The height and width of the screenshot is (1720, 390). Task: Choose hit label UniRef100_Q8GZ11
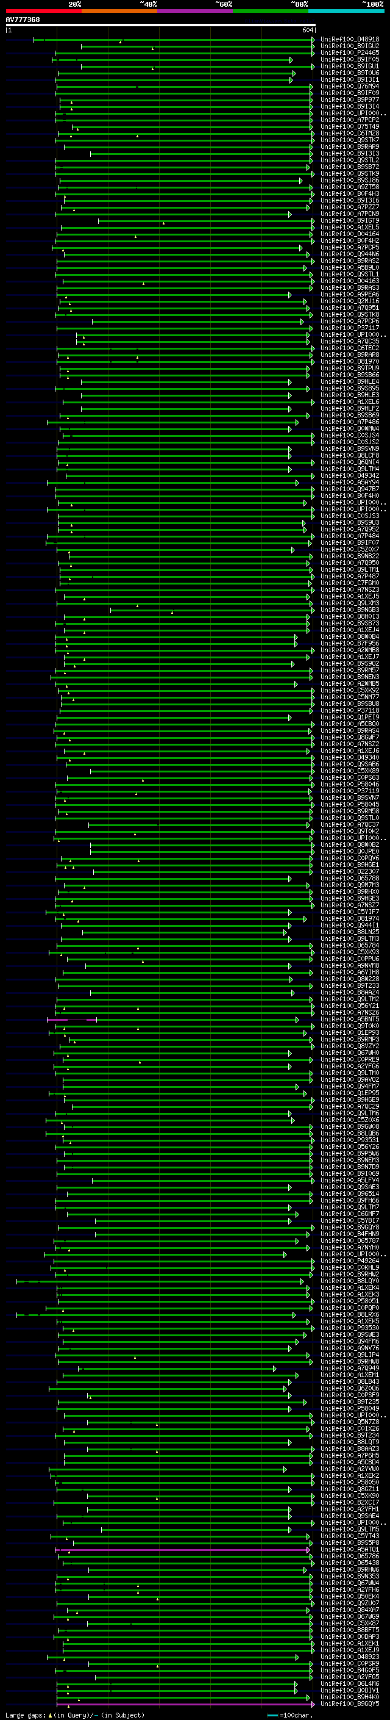[350, 1489]
